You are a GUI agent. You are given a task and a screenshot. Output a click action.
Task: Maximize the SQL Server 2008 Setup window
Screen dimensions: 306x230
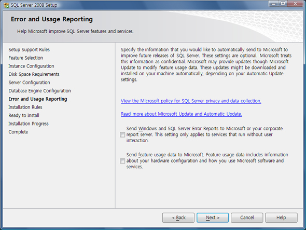pos(283,4)
